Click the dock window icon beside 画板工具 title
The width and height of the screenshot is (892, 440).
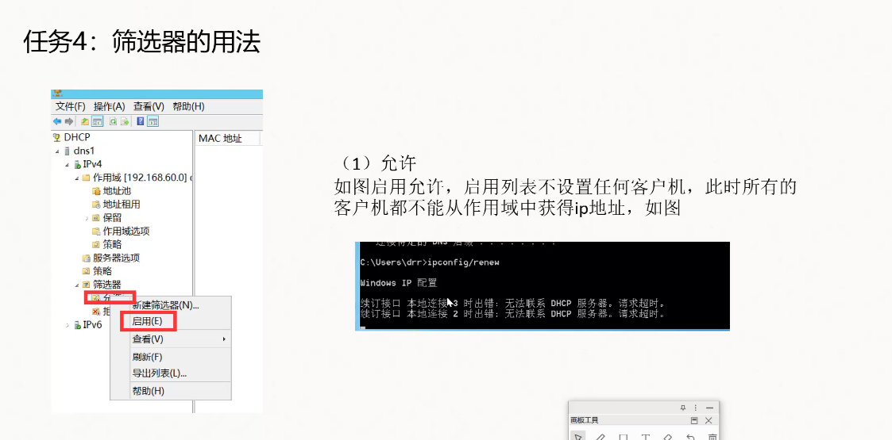coord(694,421)
